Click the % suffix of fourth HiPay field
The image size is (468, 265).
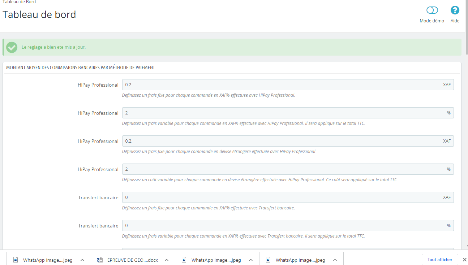tap(449, 169)
